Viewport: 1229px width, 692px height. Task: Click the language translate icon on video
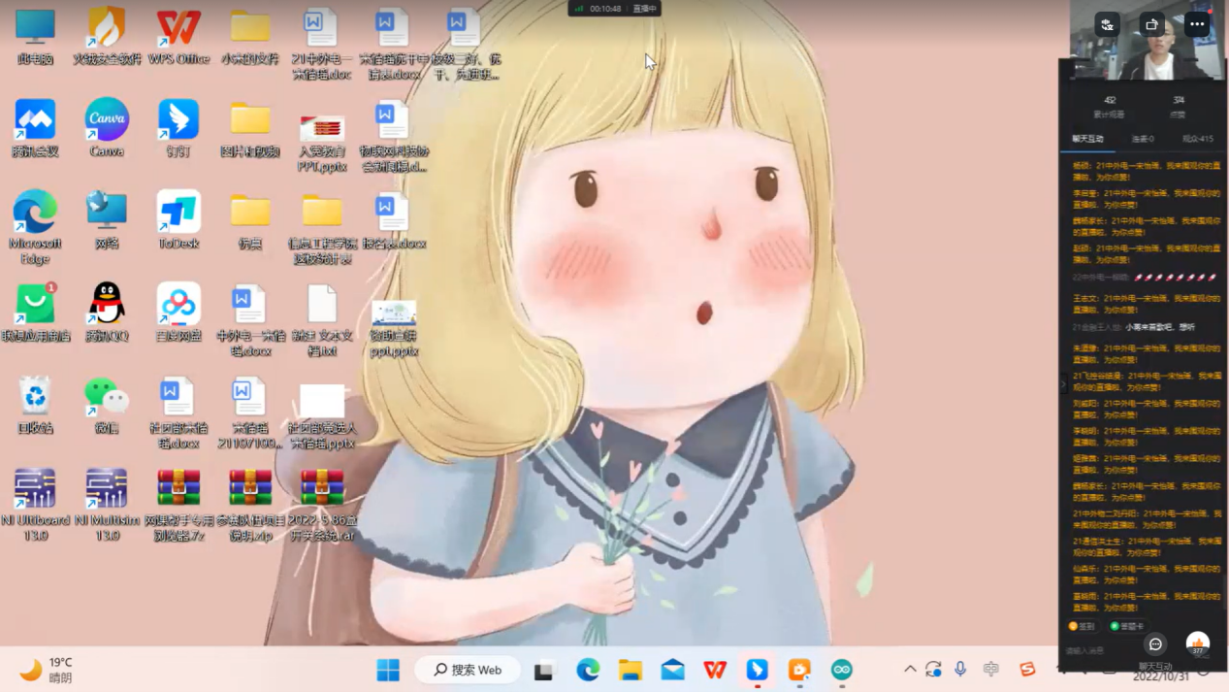pyautogui.click(x=1107, y=24)
